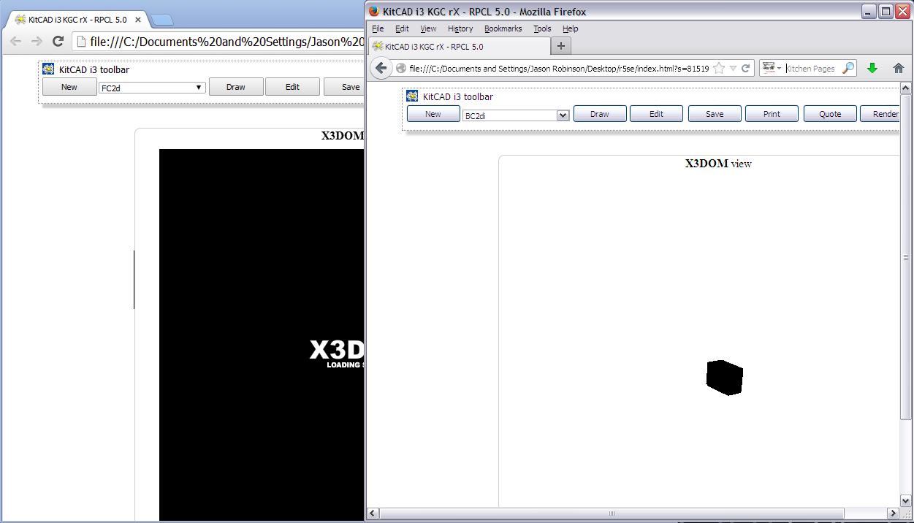Screen dimensions: 914x523
Task: Click the Chrome back arrow
Action: 15,41
